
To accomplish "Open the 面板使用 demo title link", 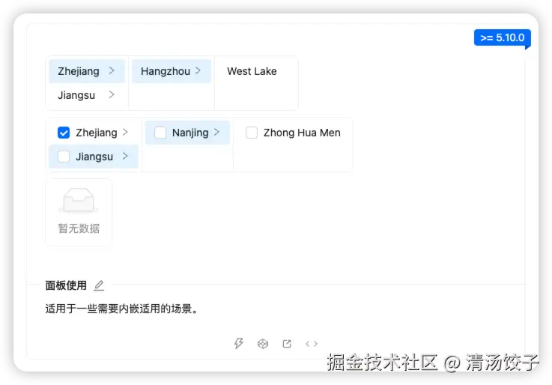I will tap(66, 285).
